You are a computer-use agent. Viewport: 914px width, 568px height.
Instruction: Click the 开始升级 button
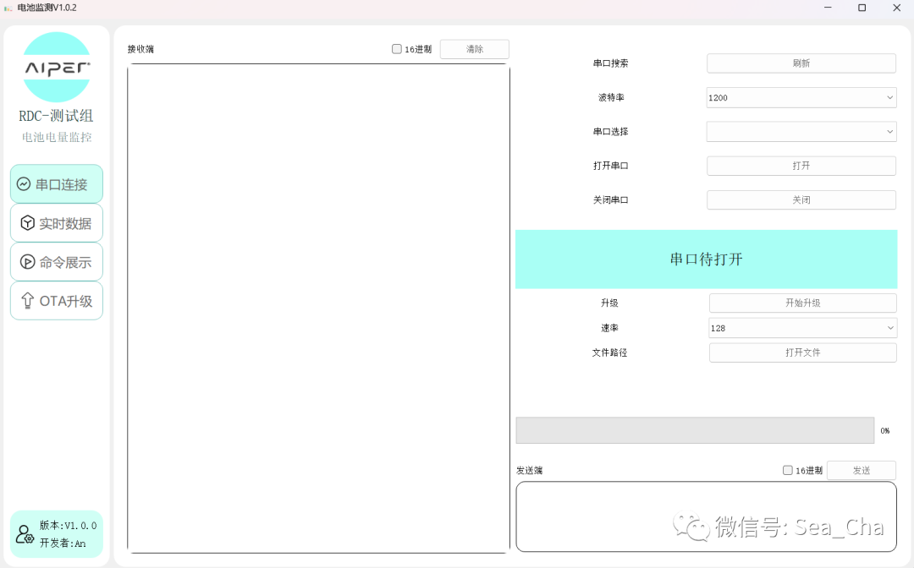click(802, 303)
